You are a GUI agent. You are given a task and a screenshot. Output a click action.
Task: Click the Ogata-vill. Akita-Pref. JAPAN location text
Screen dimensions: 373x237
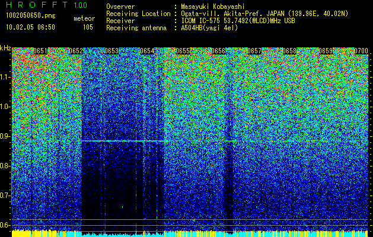(264, 14)
